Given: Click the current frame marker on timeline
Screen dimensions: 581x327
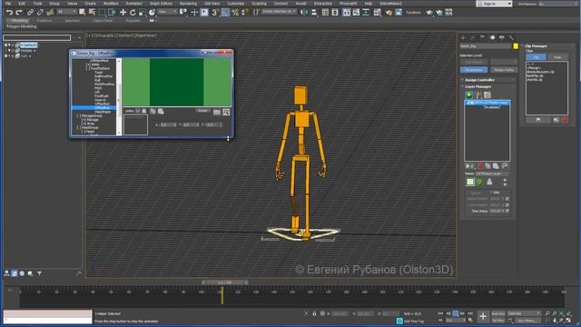Looking at the screenshot, I should [222, 296].
